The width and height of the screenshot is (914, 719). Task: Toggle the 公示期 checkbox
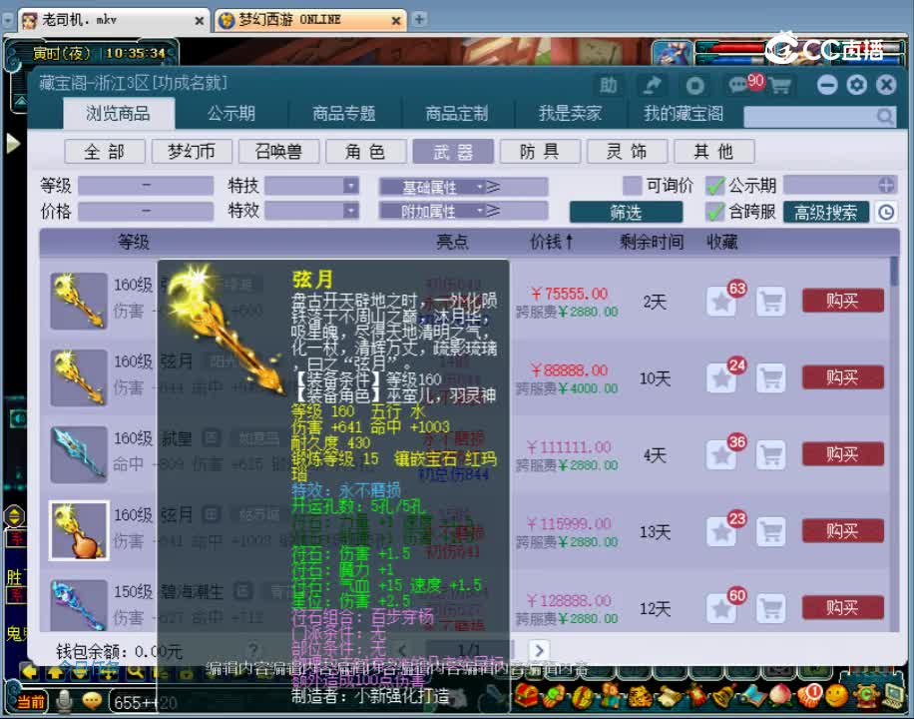[714, 185]
